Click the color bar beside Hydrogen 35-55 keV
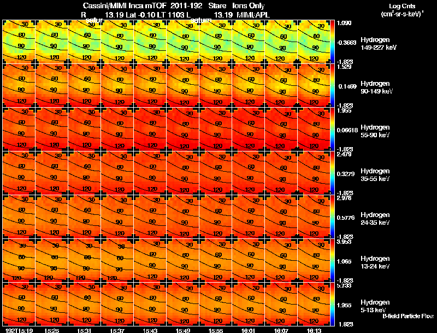The image size is (437, 333). click(332, 173)
